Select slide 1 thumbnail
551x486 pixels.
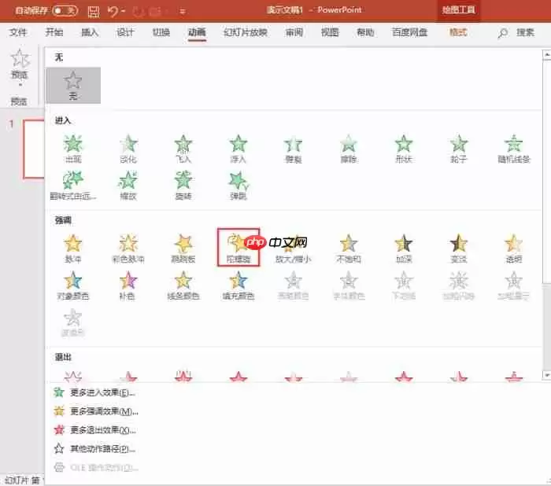pyautogui.click(x=34, y=149)
